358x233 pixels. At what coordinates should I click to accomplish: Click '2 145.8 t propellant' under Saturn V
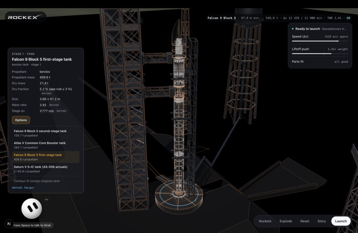[x=27, y=171]
